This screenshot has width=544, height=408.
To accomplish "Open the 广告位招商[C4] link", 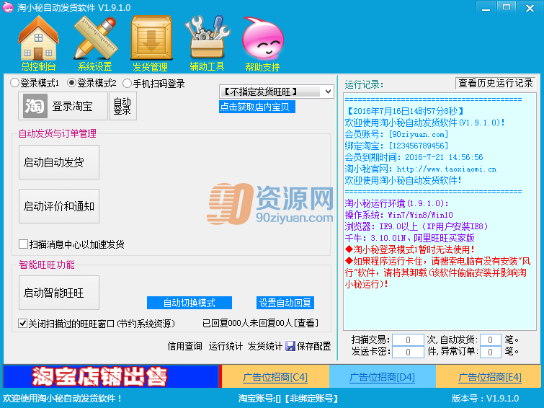I will [x=275, y=377].
